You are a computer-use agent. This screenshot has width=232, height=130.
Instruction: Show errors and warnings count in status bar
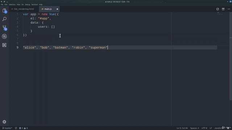click(x=23, y=128)
